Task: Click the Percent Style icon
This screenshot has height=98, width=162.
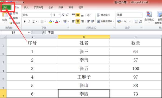Action: coord(125,21)
